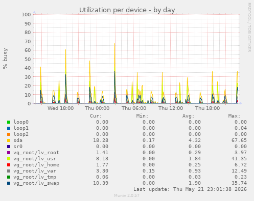254x201 pixels.
Task: Click lv_usr current value 8.13
Action: (x=102, y=159)
